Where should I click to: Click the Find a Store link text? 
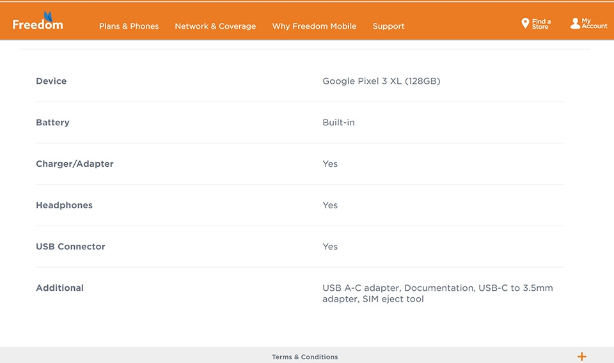[541, 24]
